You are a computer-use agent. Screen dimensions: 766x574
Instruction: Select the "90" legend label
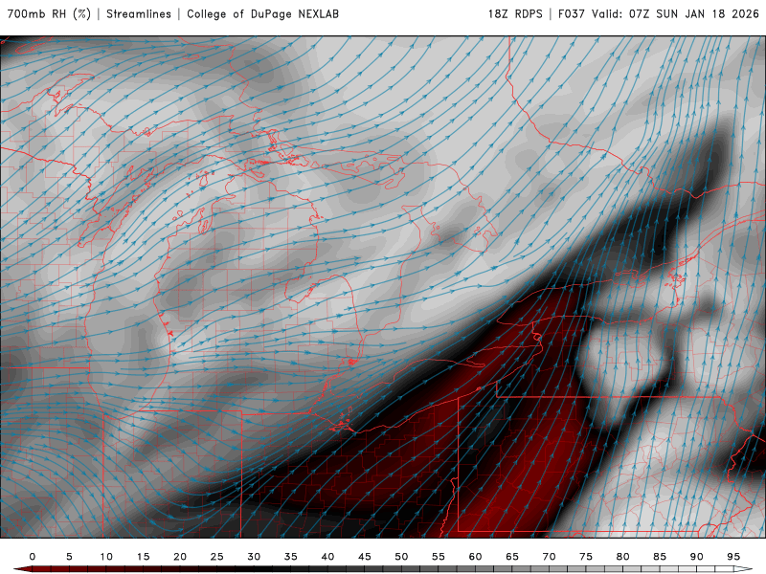[x=696, y=557]
